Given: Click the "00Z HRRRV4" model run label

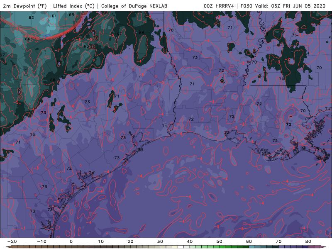Looking at the screenshot, I should tap(219, 6).
